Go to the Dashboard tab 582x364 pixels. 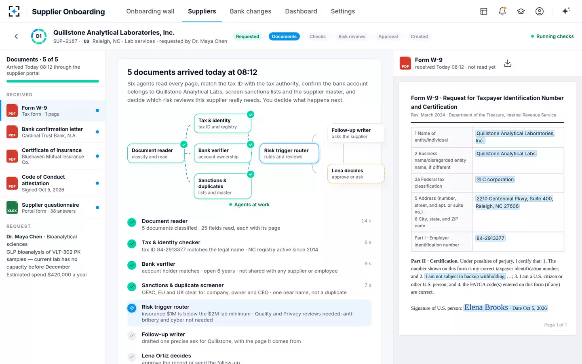click(301, 11)
